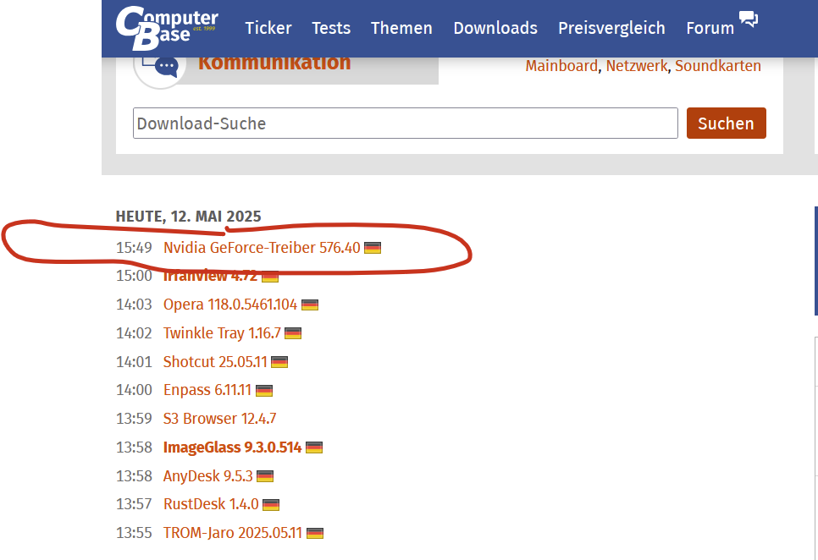Open S3 Browser 12.4.7 download
Viewport: 818px width, 560px height.
(x=219, y=418)
